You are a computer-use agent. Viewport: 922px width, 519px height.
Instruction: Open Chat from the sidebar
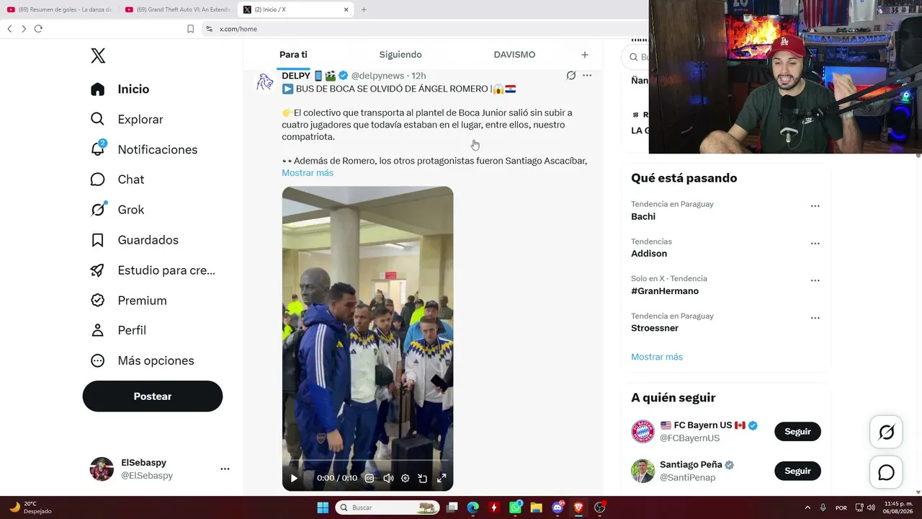117,179
